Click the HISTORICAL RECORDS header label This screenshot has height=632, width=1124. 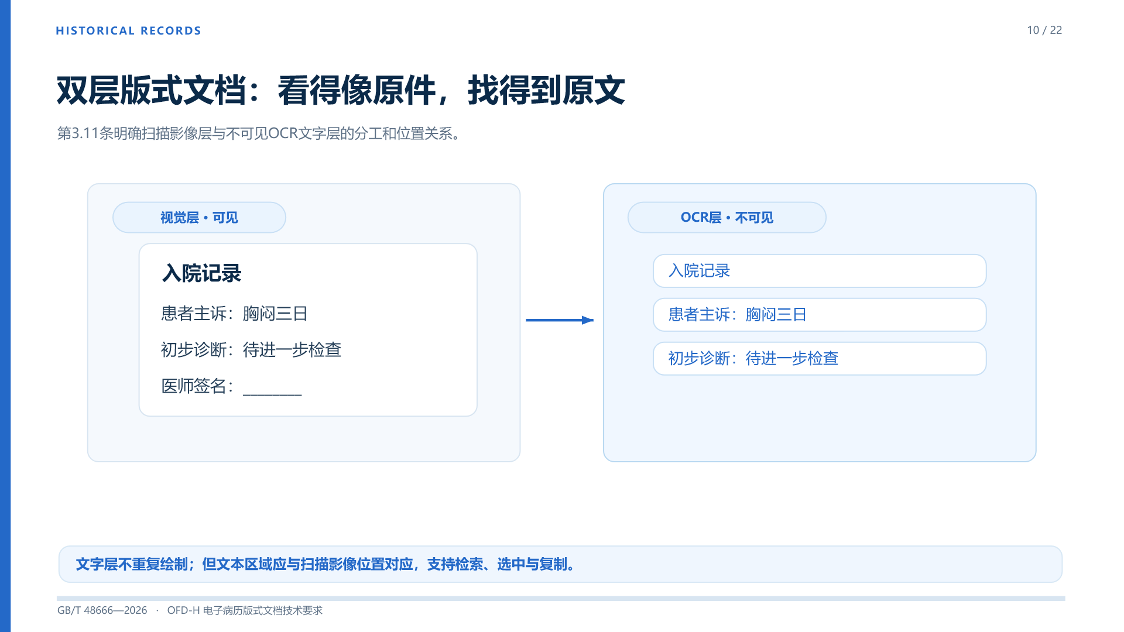pyautogui.click(x=128, y=31)
